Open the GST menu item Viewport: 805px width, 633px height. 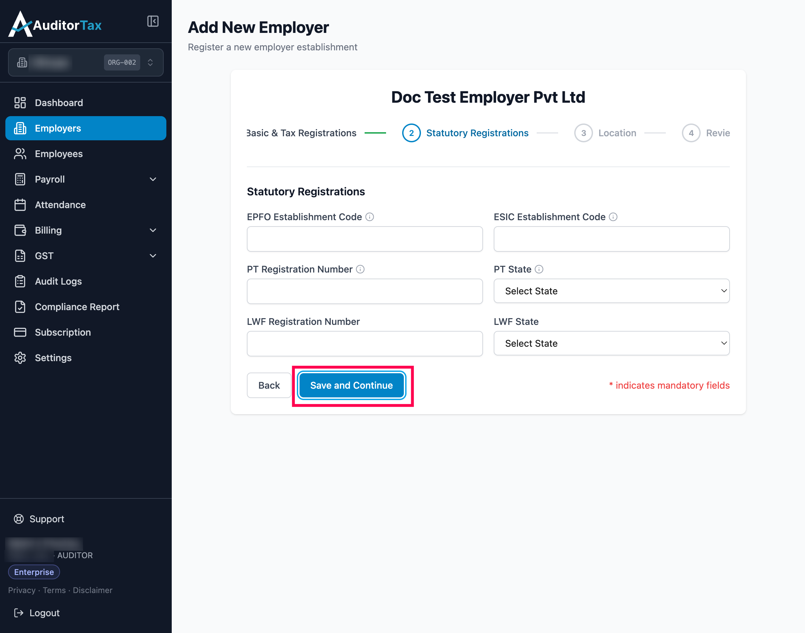coord(86,256)
